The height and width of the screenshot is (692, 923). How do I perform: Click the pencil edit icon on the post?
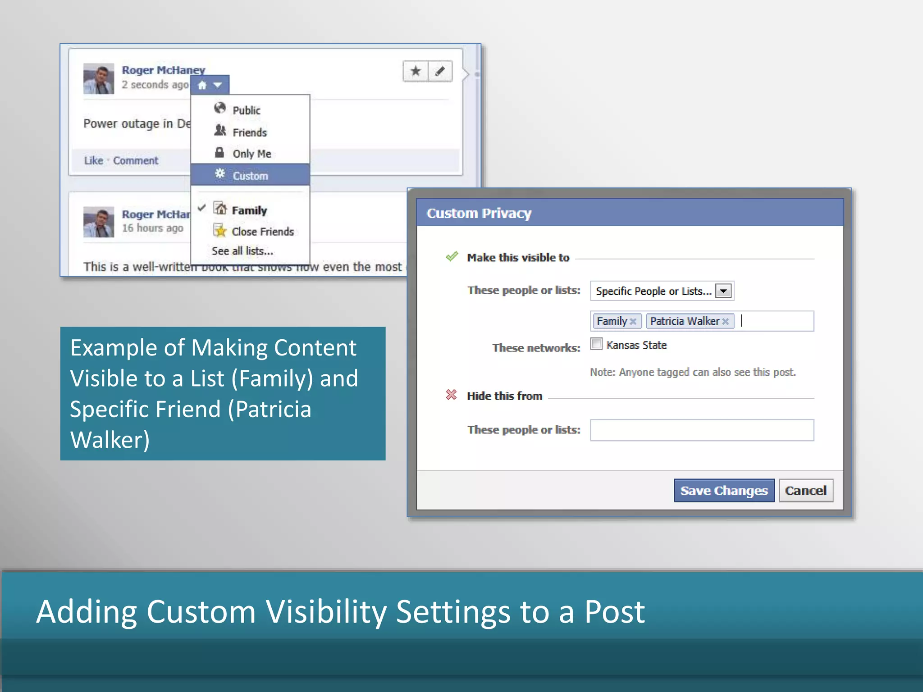coord(440,71)
